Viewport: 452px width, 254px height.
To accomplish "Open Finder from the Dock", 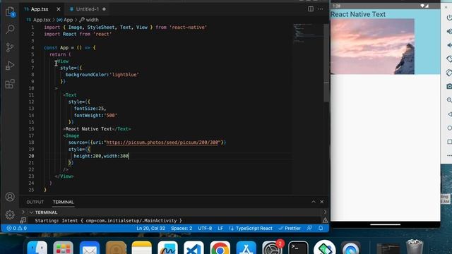I will pos(37,248).
